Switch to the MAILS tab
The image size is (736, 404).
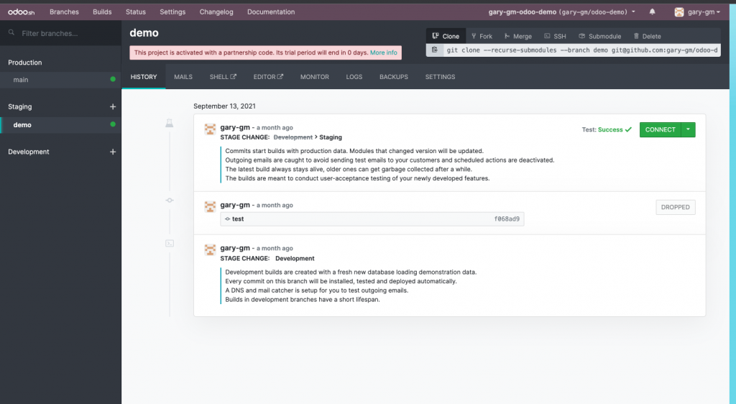pyautogui.click(x=183, y=76)
